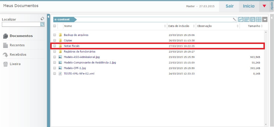
Task: Open the gray dropdown arrow in the file toolbar
Action: [x=265, y=19]
